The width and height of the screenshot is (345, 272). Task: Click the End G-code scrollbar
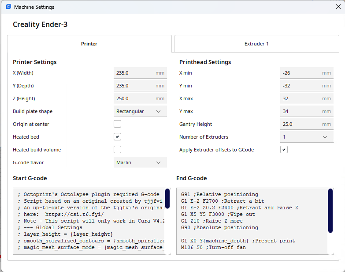pos(330,211)
